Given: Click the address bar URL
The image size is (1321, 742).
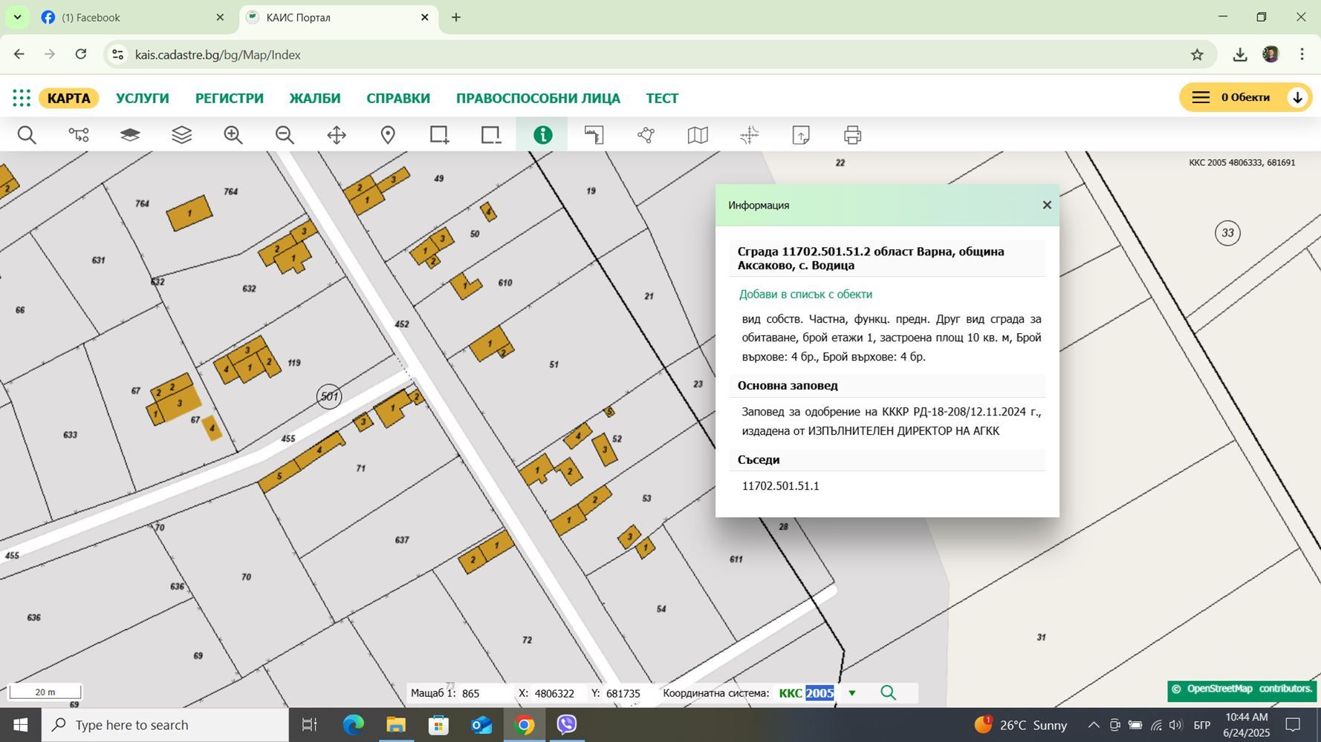Looking at the screenshot, I should coord(218,55).
